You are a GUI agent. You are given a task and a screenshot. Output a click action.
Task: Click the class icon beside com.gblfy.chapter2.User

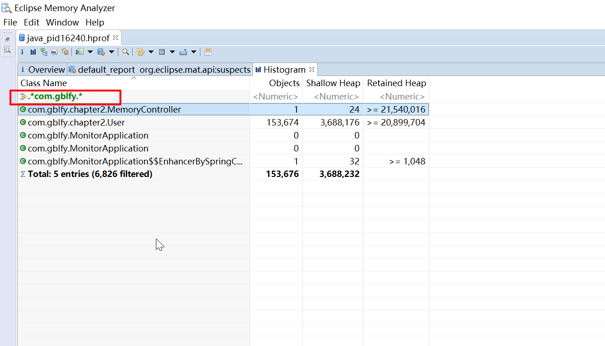click(x=23, y=123)
